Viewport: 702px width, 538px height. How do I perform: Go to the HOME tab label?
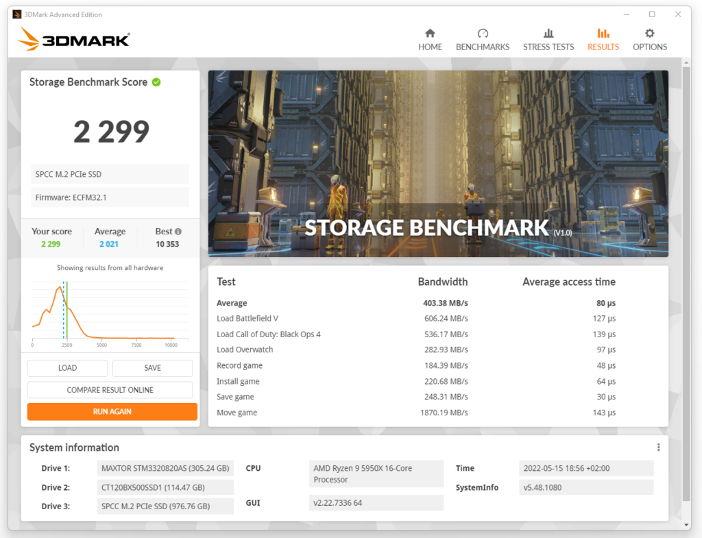431,47
